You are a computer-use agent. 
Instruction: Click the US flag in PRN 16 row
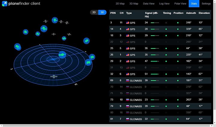click(x=127, y=36)
